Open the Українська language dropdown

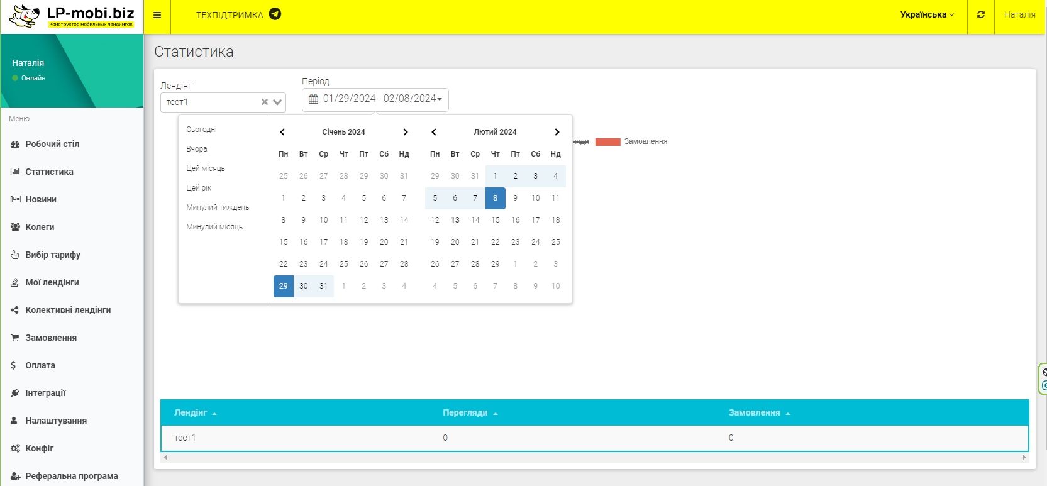926,14
